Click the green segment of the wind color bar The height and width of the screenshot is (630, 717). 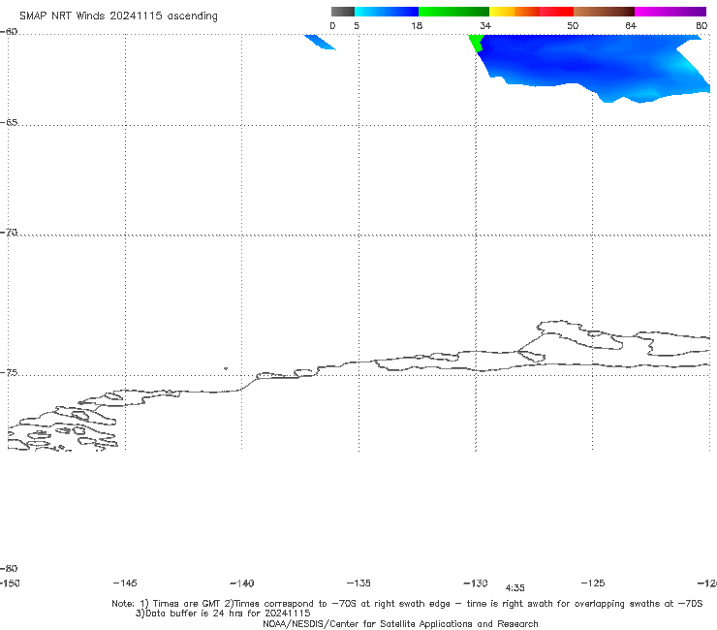453,12
